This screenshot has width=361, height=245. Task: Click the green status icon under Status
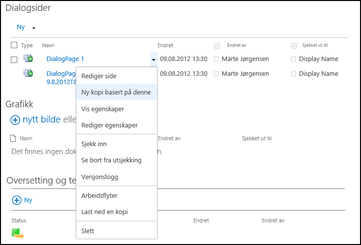[18, 233]
